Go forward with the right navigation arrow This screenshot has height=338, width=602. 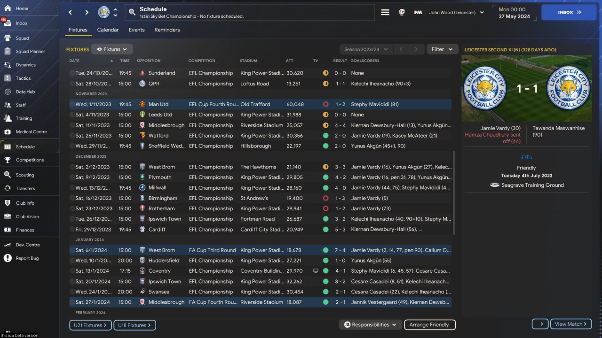(x=87, y=12)
